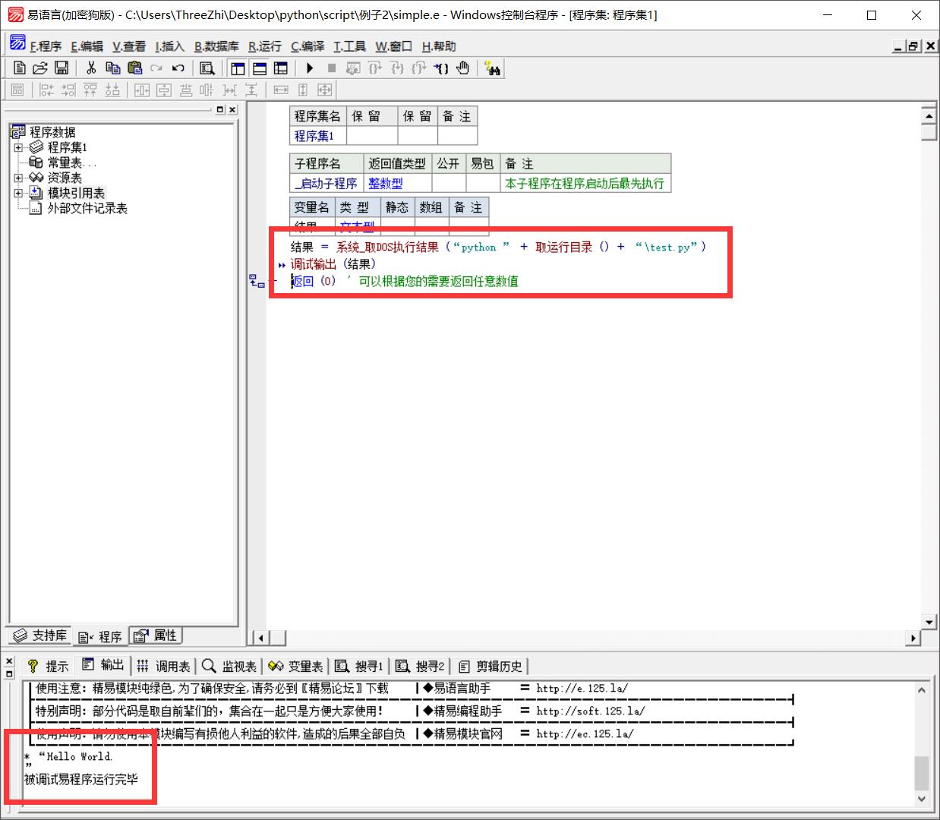Viewport: 940px width, 820px height.
Task: Close the bottom output panel with its small X
Action: point(9,661)
